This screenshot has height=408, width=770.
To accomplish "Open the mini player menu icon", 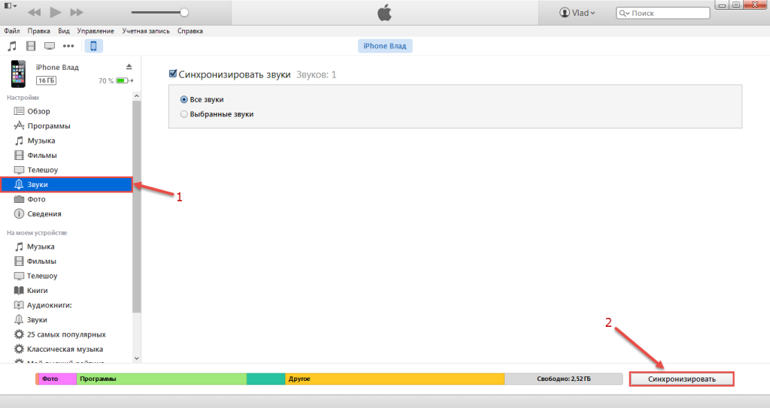I will pos(11,6).
